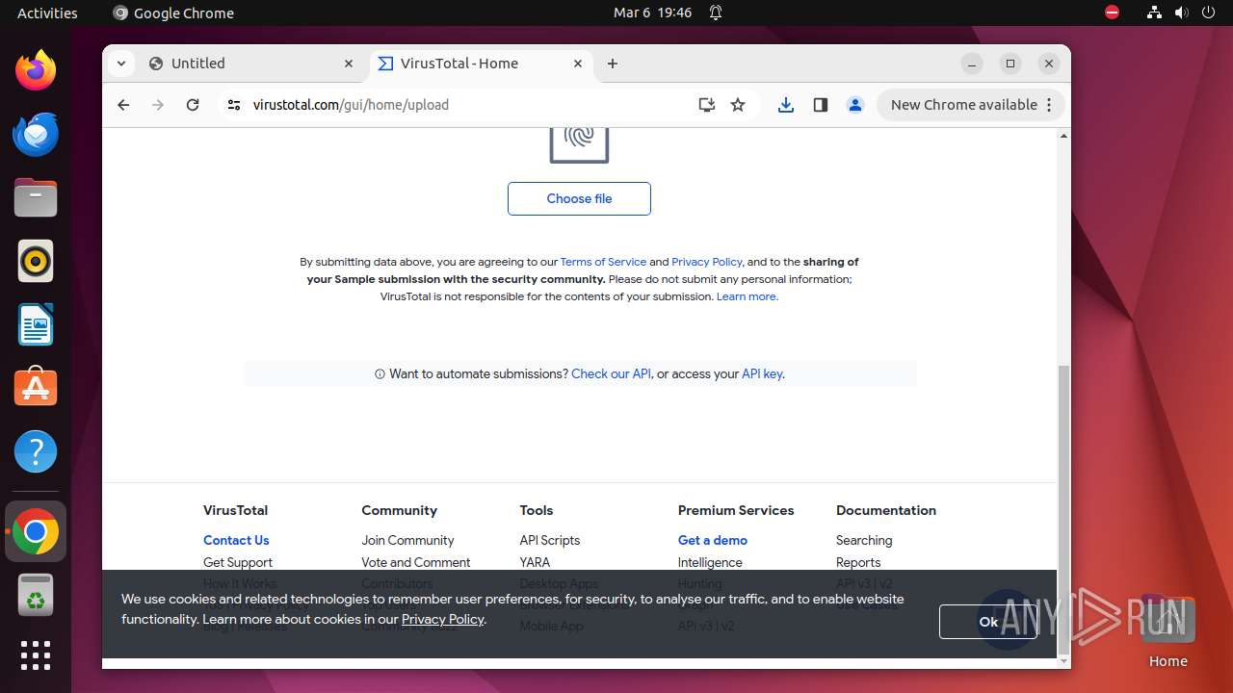
Task: Open Vote and Comment footer link
Action: coord(416,562)
